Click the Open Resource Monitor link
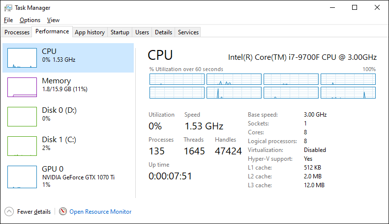This screenshot has height=224, width=389. (100, 212)
